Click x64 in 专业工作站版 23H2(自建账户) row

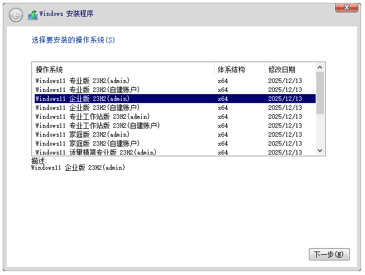223,126
